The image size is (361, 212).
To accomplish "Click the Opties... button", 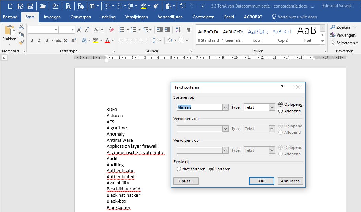I will (186, 181).
